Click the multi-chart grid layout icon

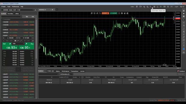pyautogui.click(x=184, y=11)
